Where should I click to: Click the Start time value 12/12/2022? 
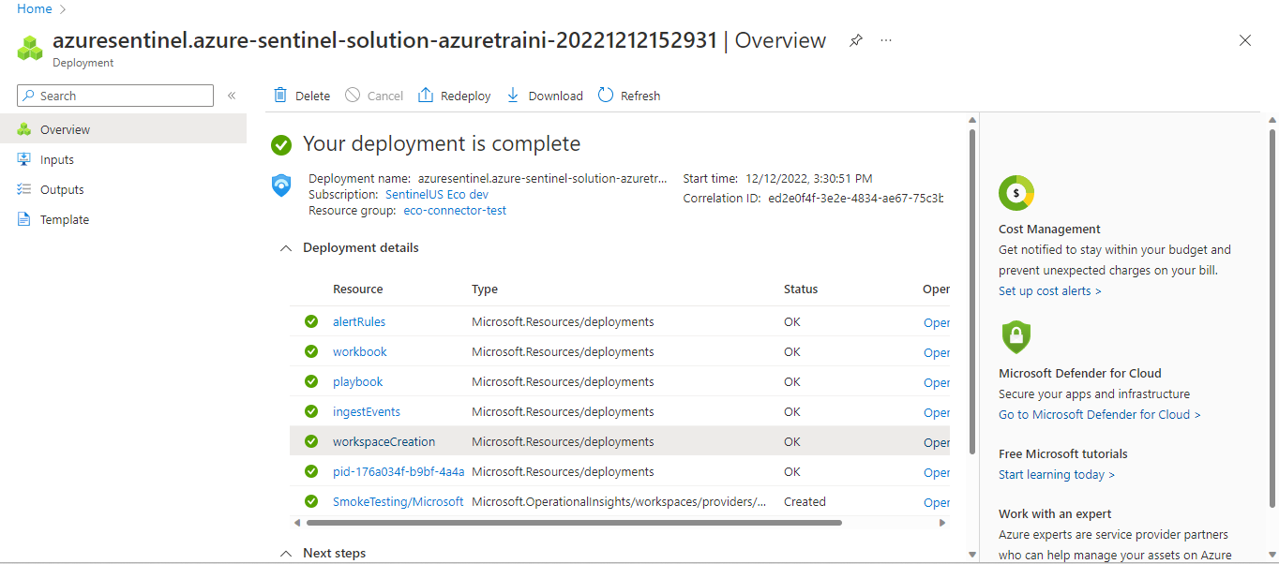point(809,178)
